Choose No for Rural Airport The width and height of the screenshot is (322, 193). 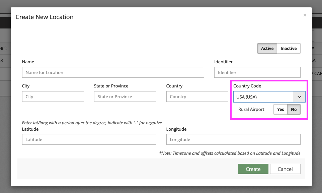pos(294,109)
